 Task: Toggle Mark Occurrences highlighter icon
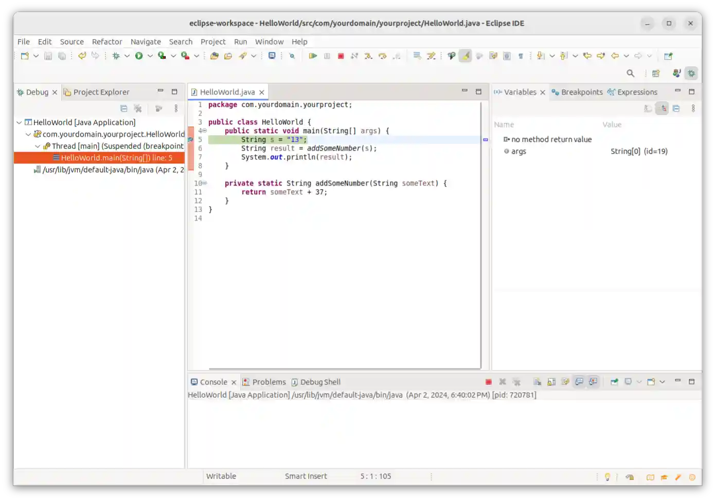[465, 55]
